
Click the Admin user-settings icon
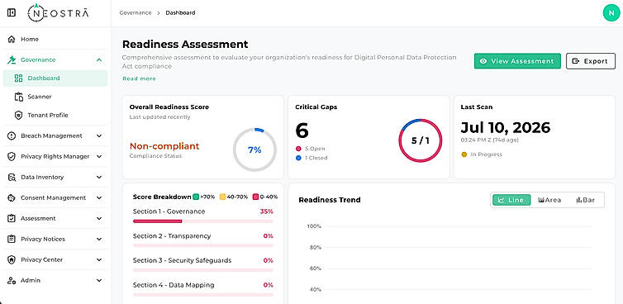coord(12,281)
